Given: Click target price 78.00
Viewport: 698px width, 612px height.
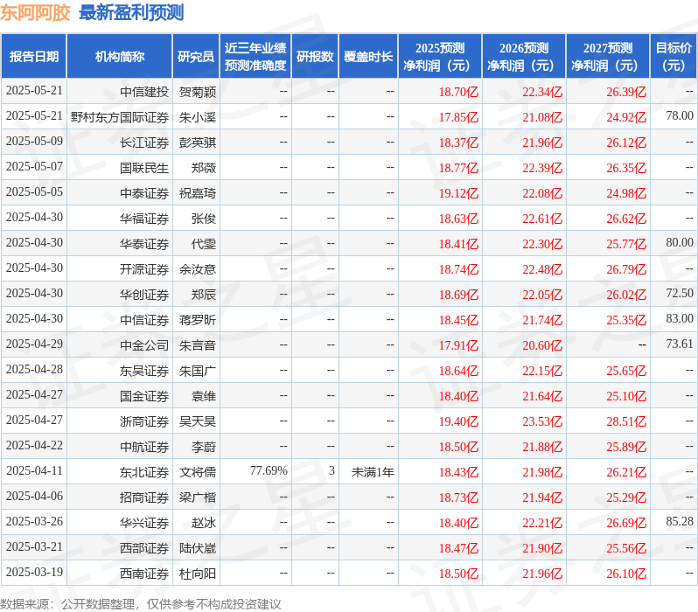Looking at the screenshot, I should [x=680, y=116].
